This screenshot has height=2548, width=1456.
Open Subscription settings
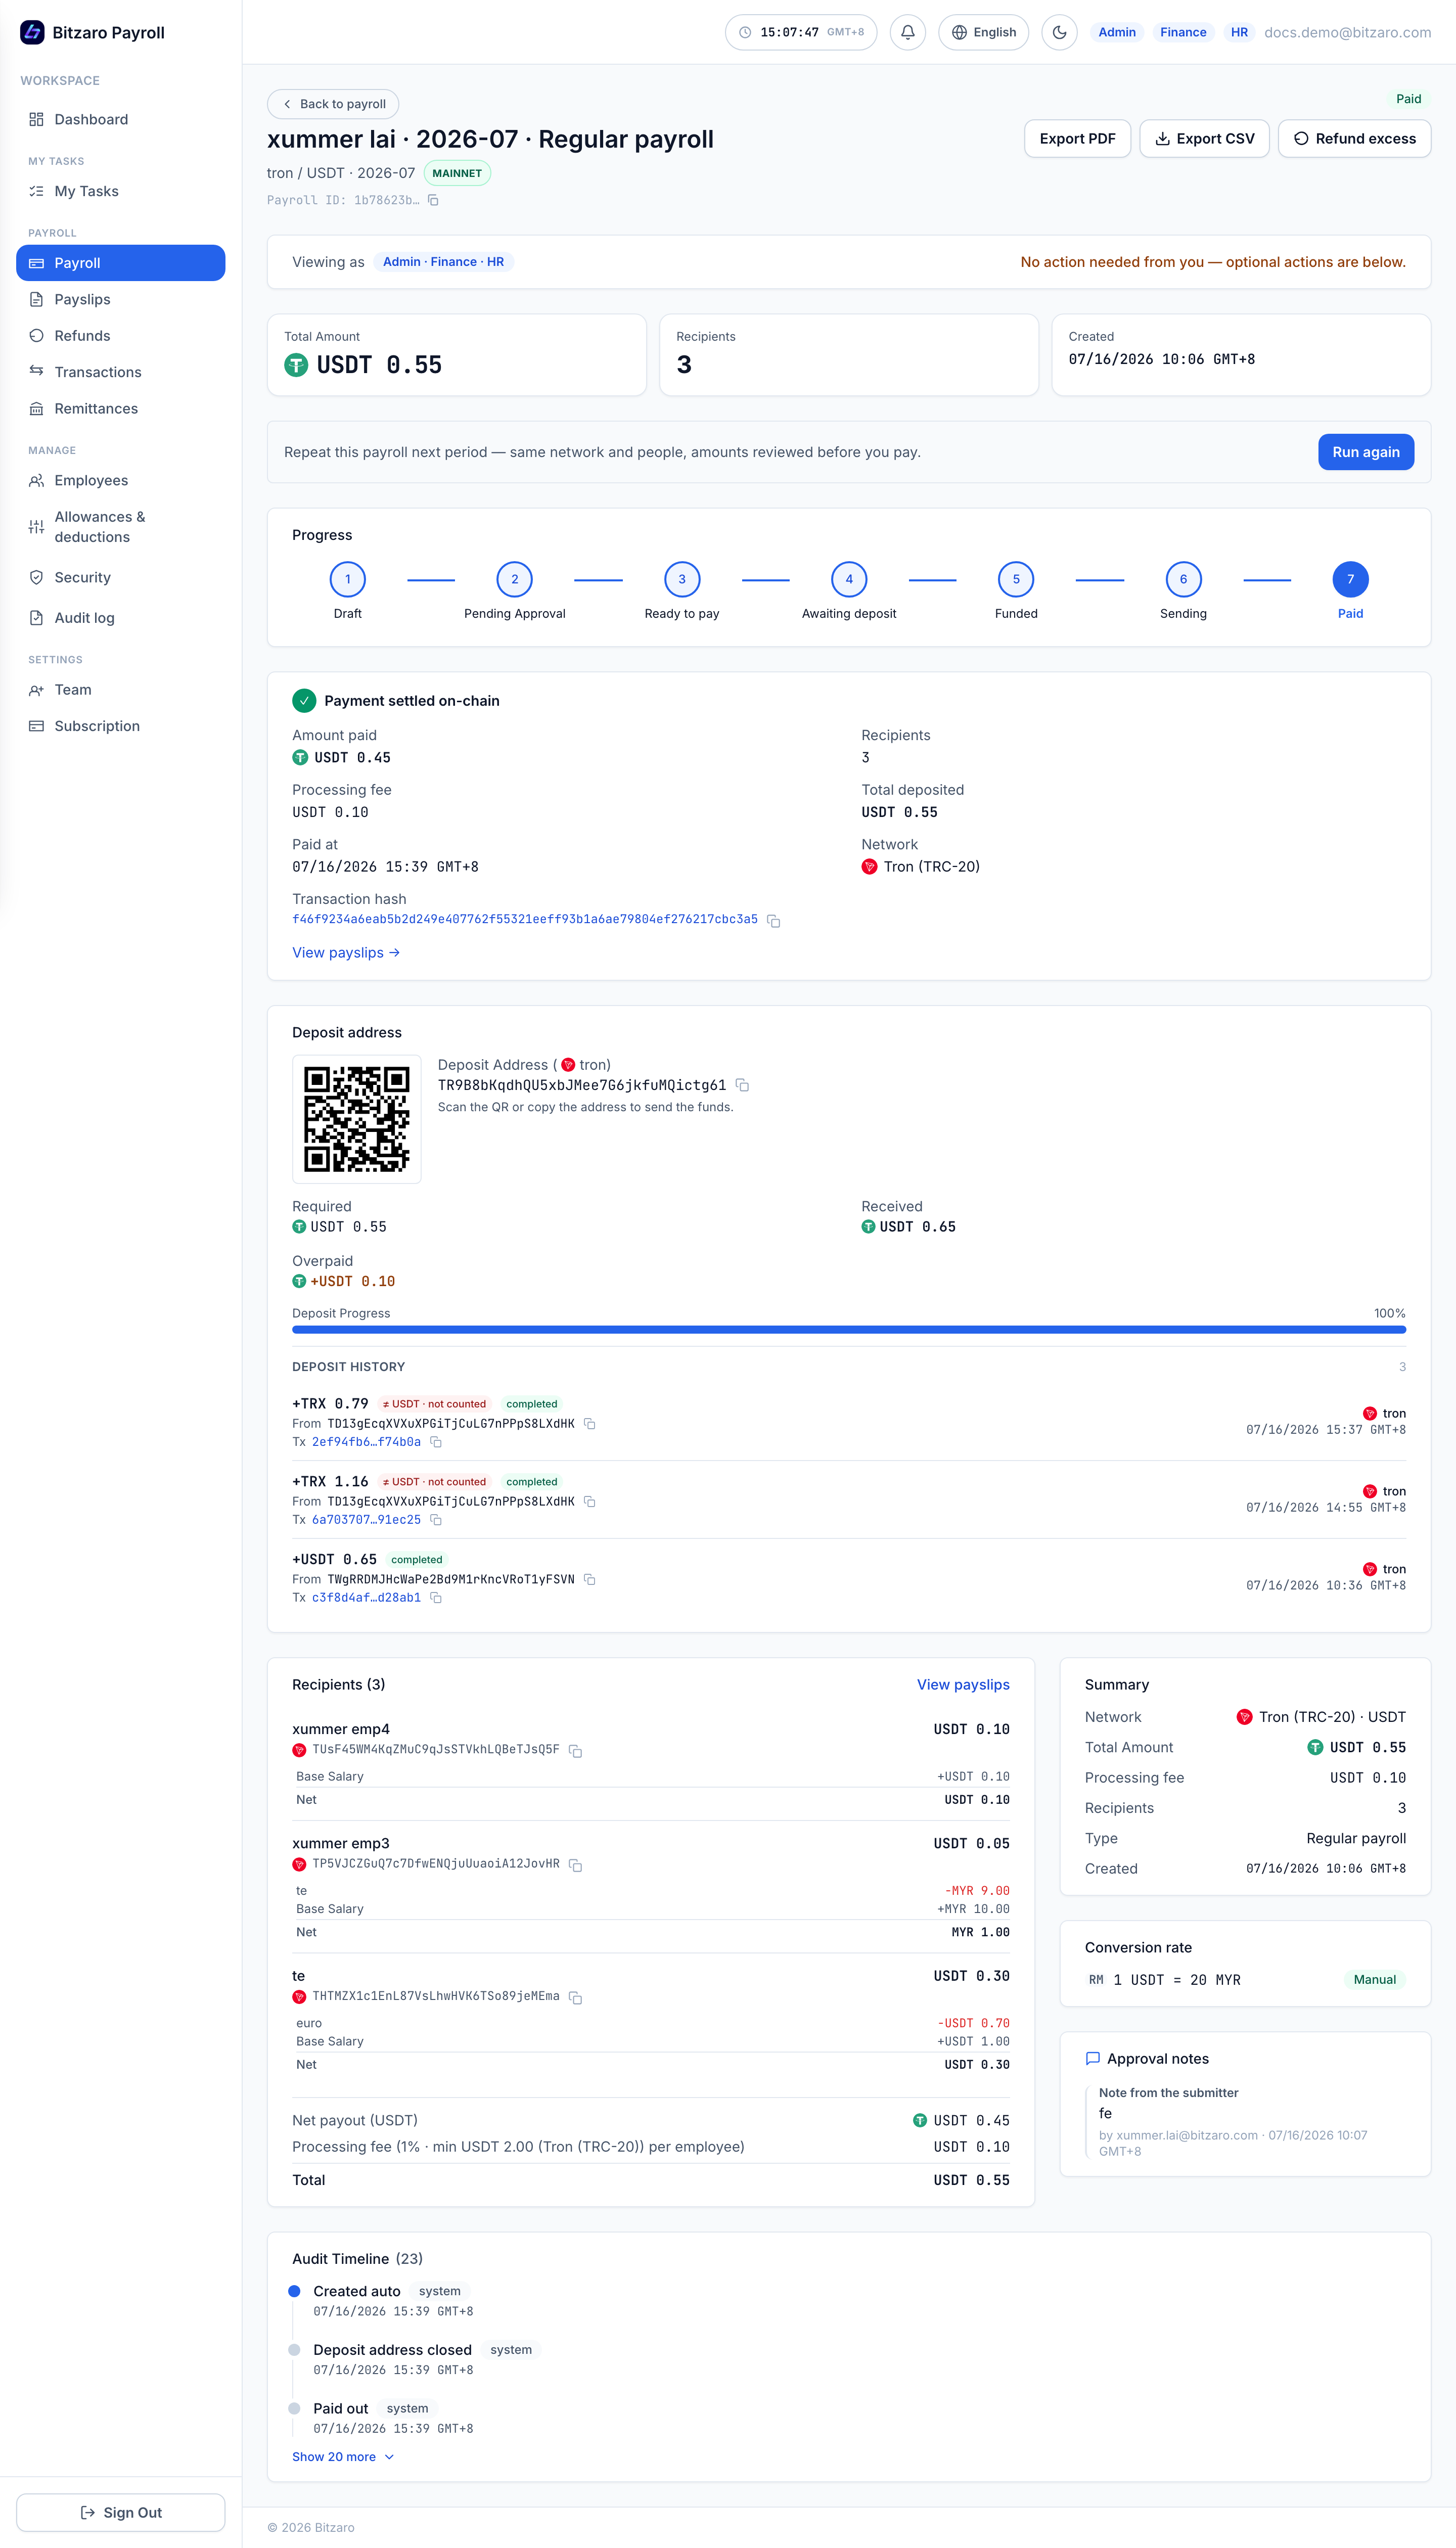pyautogui.click(x=121, y=726)
